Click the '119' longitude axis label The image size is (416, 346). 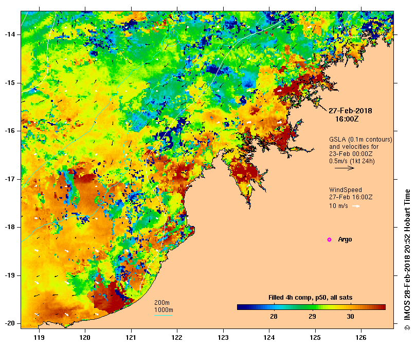click(x=39, y=337)
